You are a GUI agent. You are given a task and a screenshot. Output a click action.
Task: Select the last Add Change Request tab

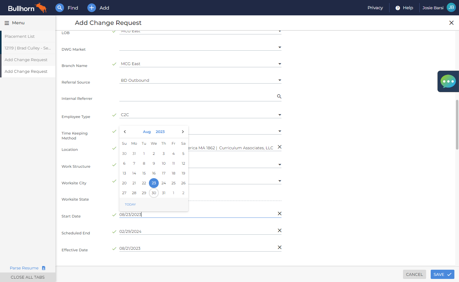(28, 72)
